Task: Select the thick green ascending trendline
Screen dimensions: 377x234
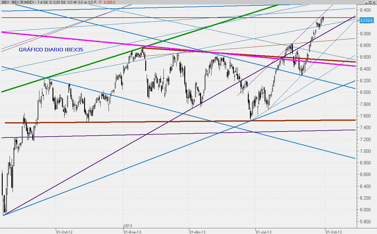Action: [x=89, y=64]
